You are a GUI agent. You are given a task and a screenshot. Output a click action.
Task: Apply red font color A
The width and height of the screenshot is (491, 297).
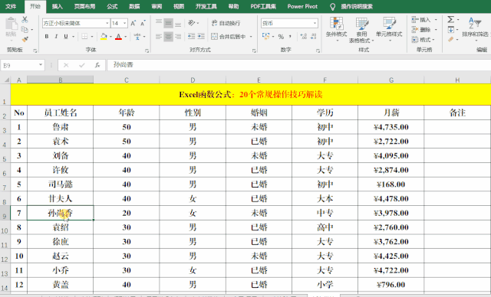118,37
